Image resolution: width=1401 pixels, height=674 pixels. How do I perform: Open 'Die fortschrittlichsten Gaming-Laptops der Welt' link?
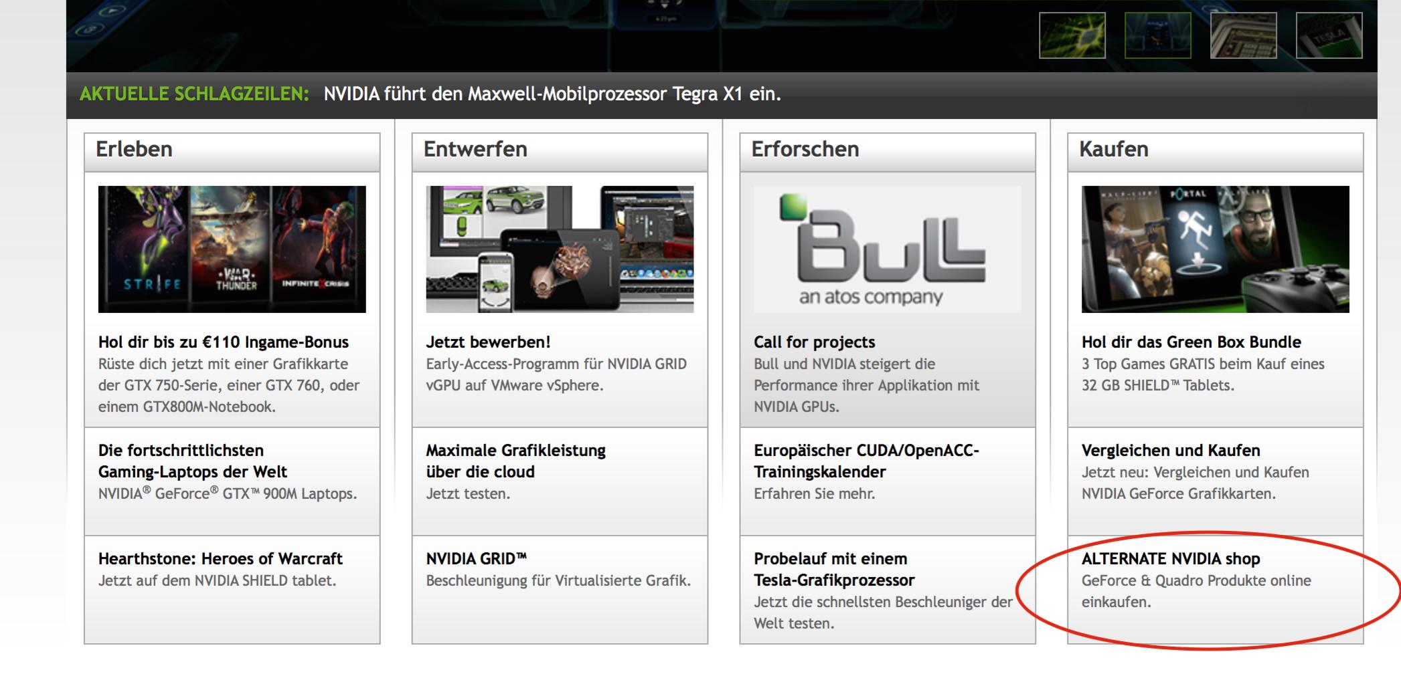point(193,461)
